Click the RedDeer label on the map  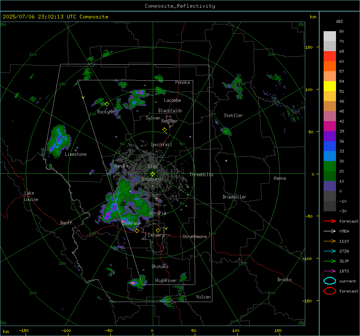coord(170,121)
